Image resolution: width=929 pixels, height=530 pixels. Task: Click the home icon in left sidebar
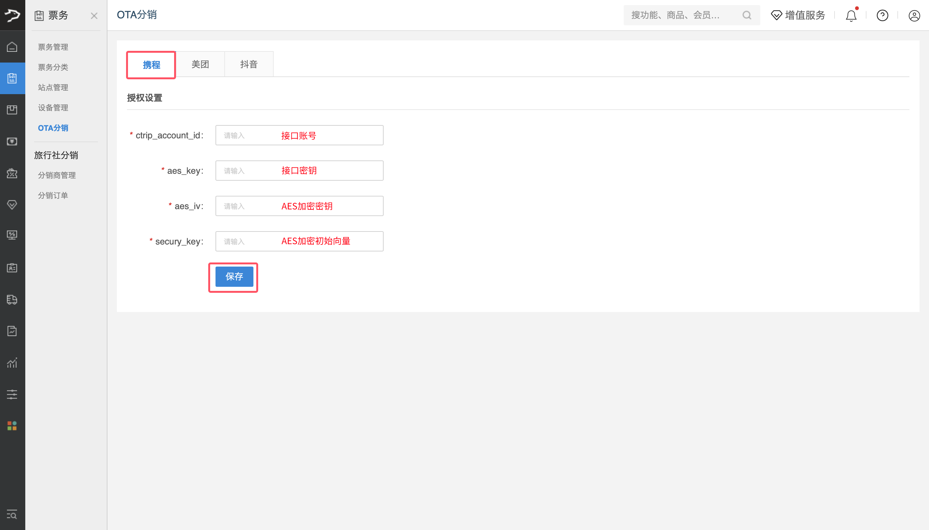point(12,47)
